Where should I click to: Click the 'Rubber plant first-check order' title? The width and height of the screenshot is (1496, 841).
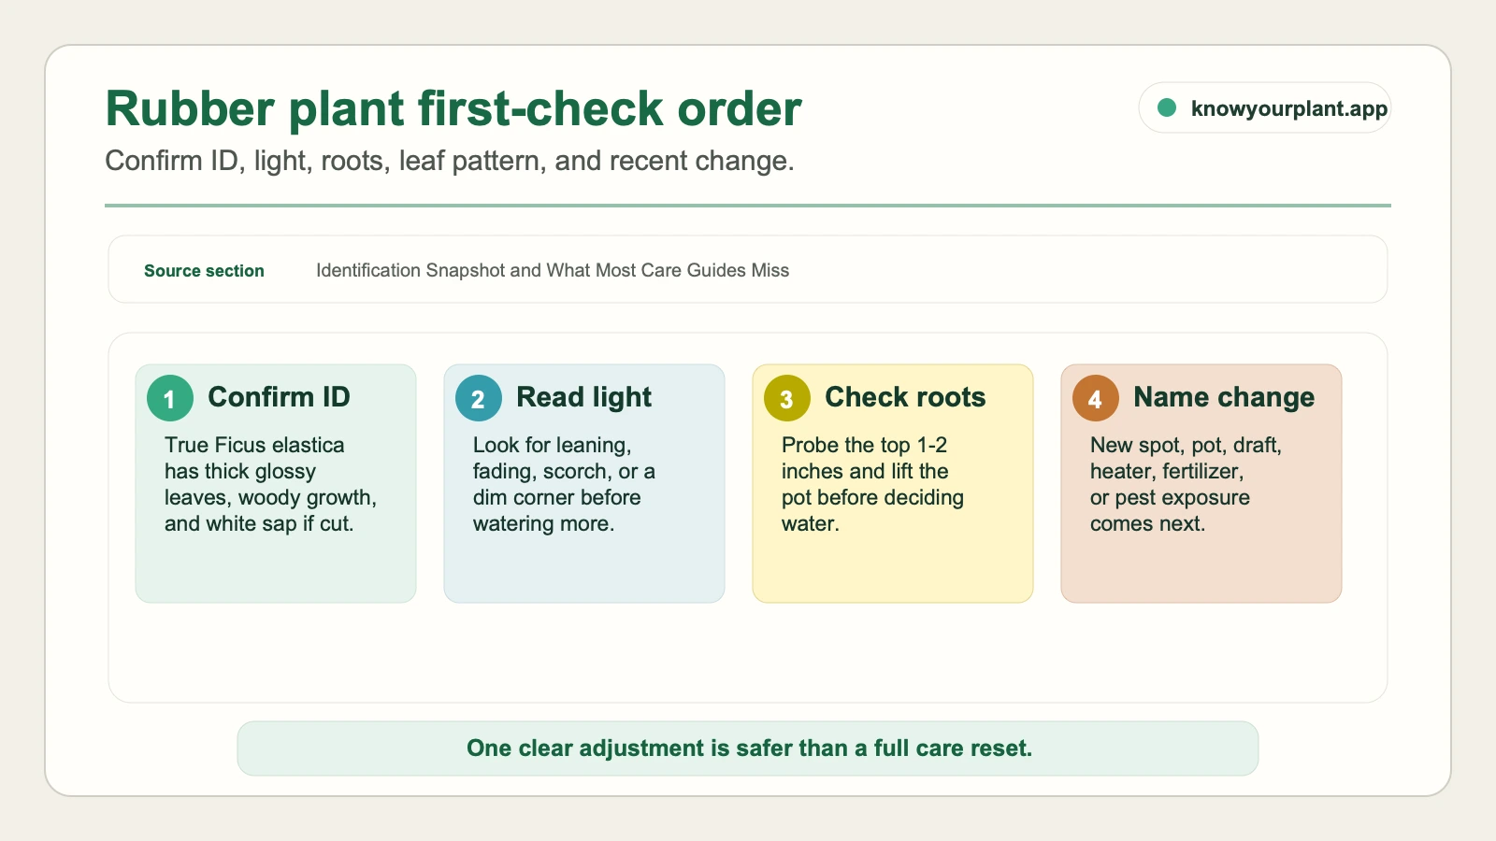pyautogui.click(x=453, y=108)
